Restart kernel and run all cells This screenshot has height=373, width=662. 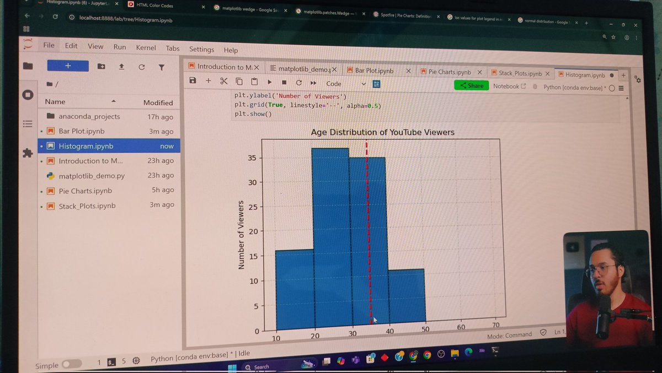[313, 83]
